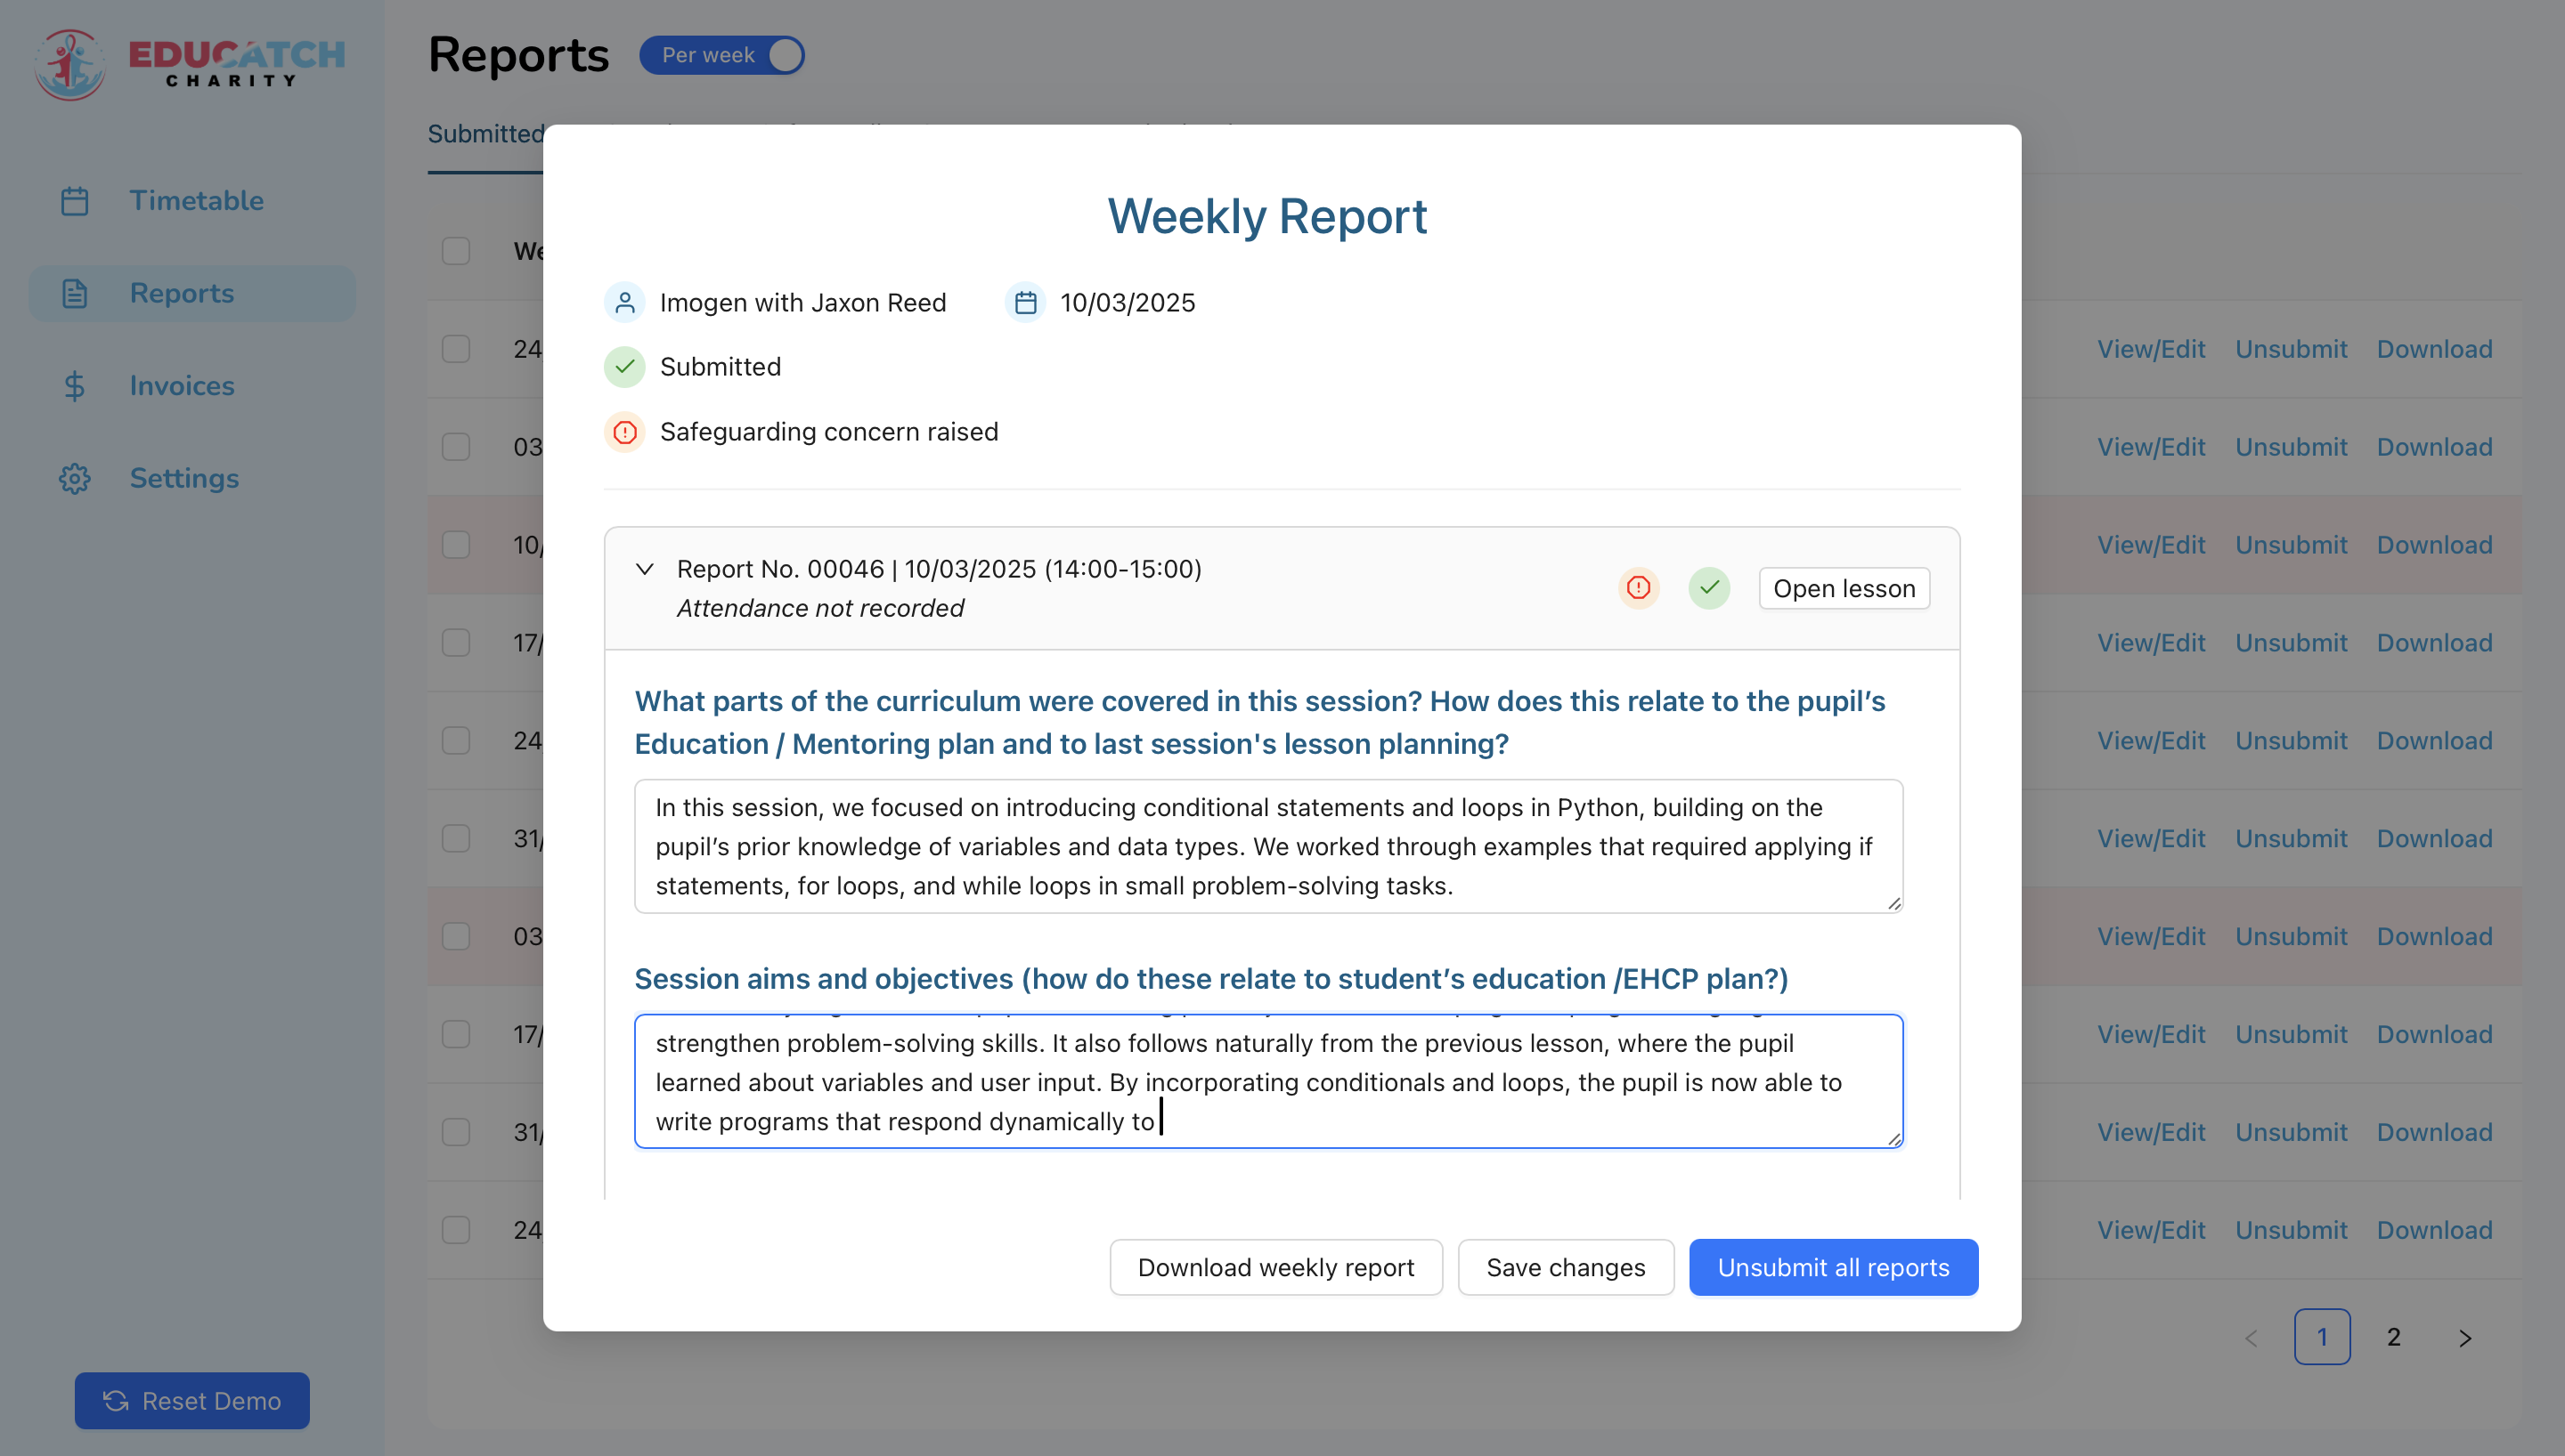2565x1456 pixels.
Task: Click the Open lesson button
Action: tap(1844, 588)
